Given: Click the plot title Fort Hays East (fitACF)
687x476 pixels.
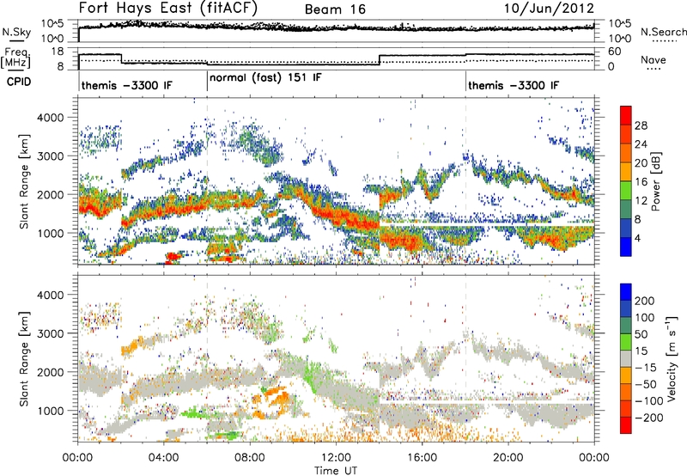Looking at the screenshot, I should (x=167, y=8).
